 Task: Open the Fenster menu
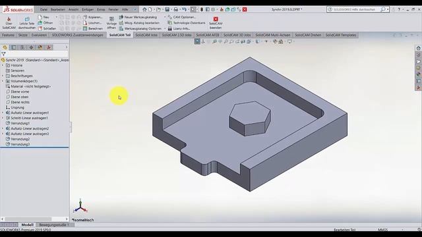(113, 9)
